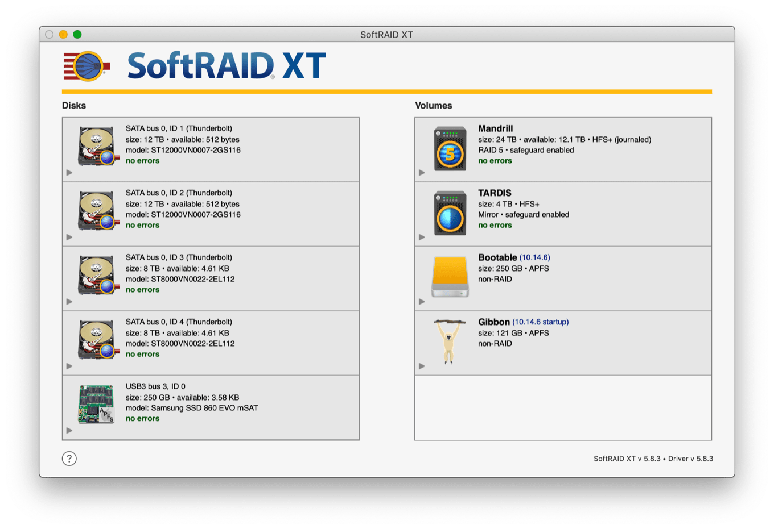Click the yellow minimize window button
Image resolution: width=774 pixels, height=529 pixels.
click(x=63, y=35)
